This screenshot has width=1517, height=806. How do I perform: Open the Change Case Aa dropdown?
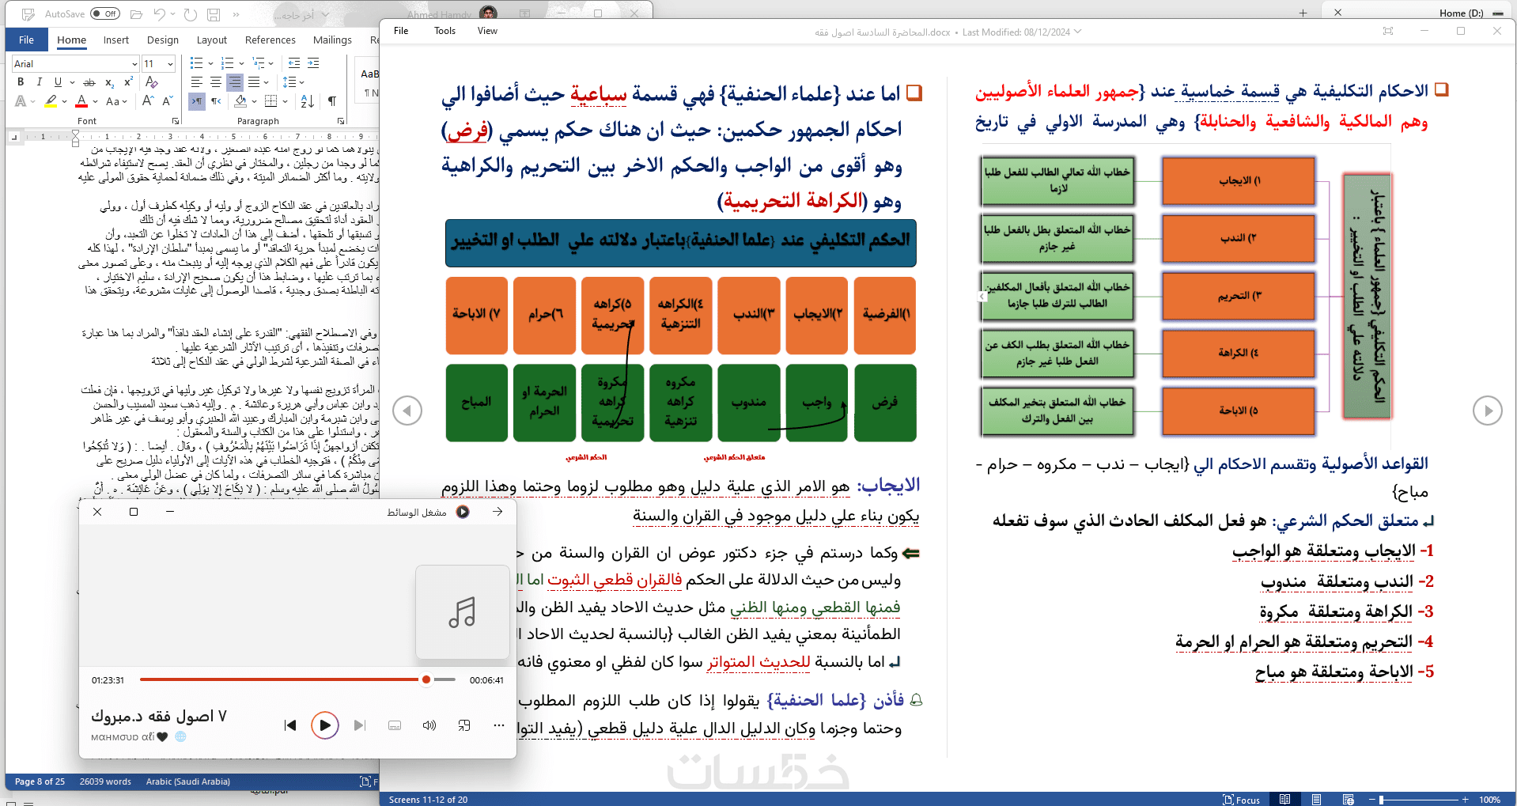tap(115, 101)
